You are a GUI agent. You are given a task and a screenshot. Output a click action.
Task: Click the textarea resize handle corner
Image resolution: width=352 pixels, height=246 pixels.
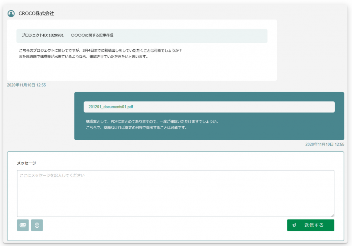click(x=332, y=215)
